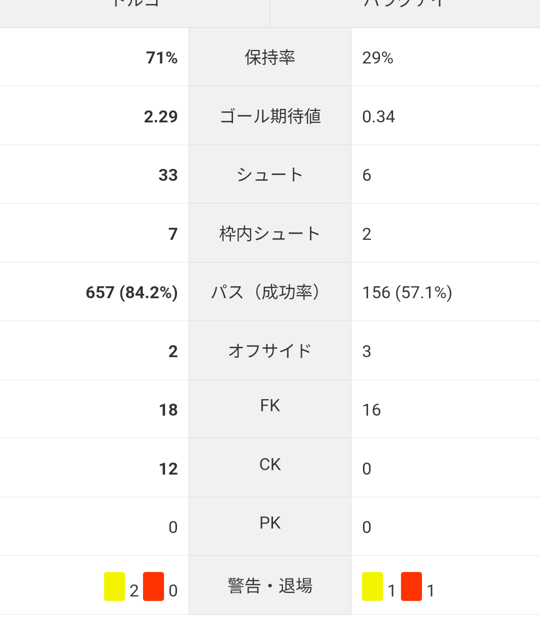Click Turkey's red card icon

click(x=153, y=587)
